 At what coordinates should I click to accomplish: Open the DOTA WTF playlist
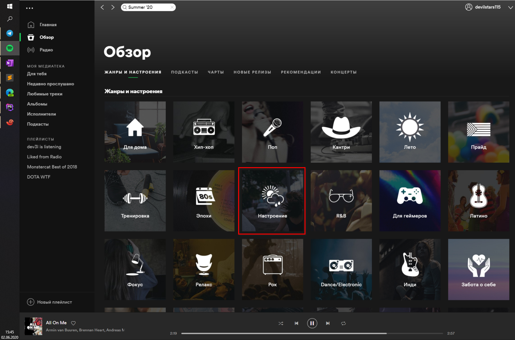pyautogui.click(x=39, y=177)
